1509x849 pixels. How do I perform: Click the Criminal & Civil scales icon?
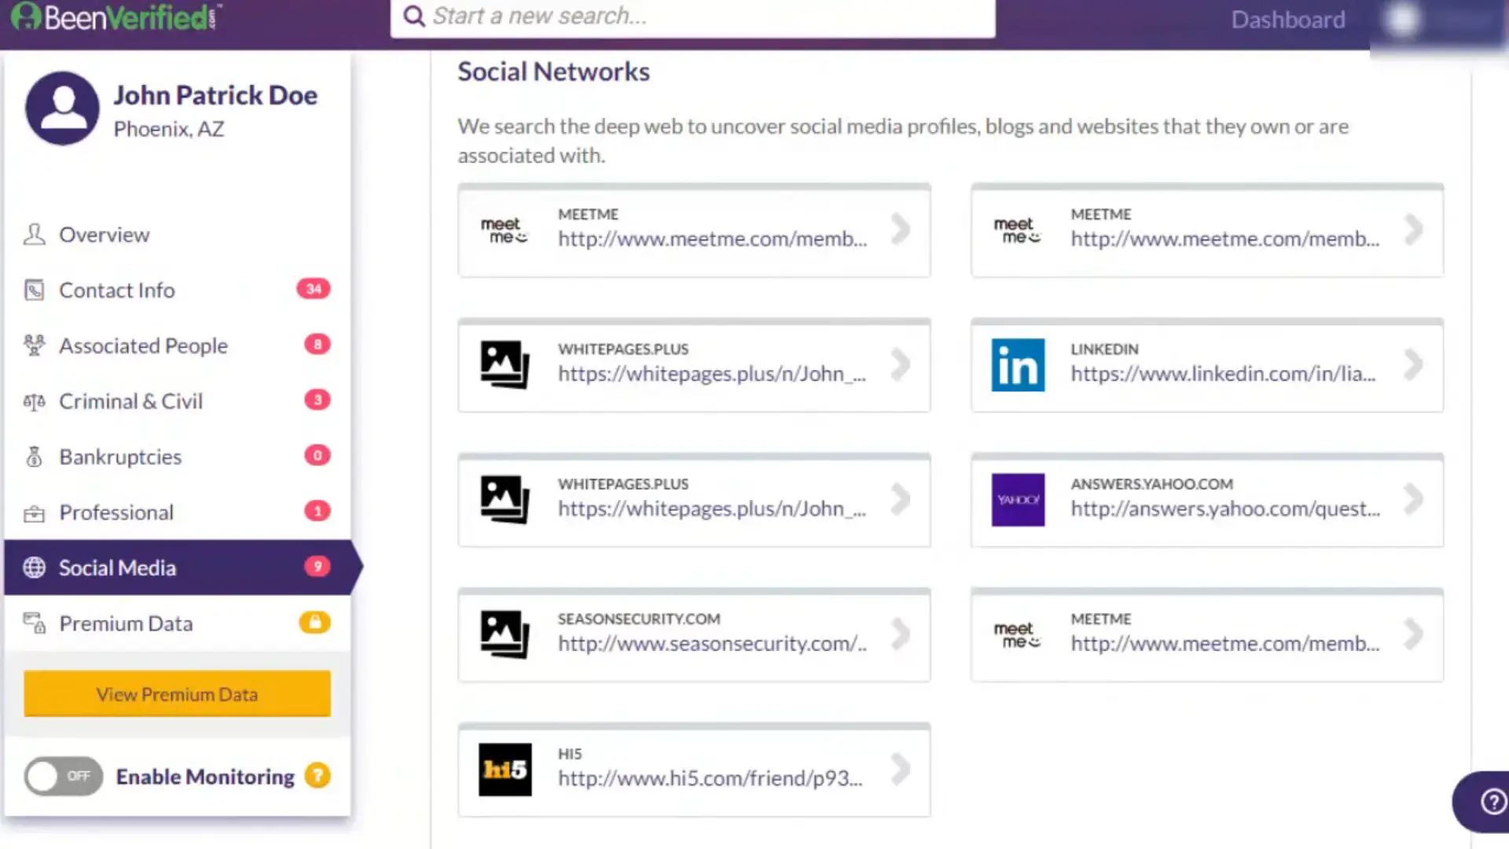(x=34, y=402)
